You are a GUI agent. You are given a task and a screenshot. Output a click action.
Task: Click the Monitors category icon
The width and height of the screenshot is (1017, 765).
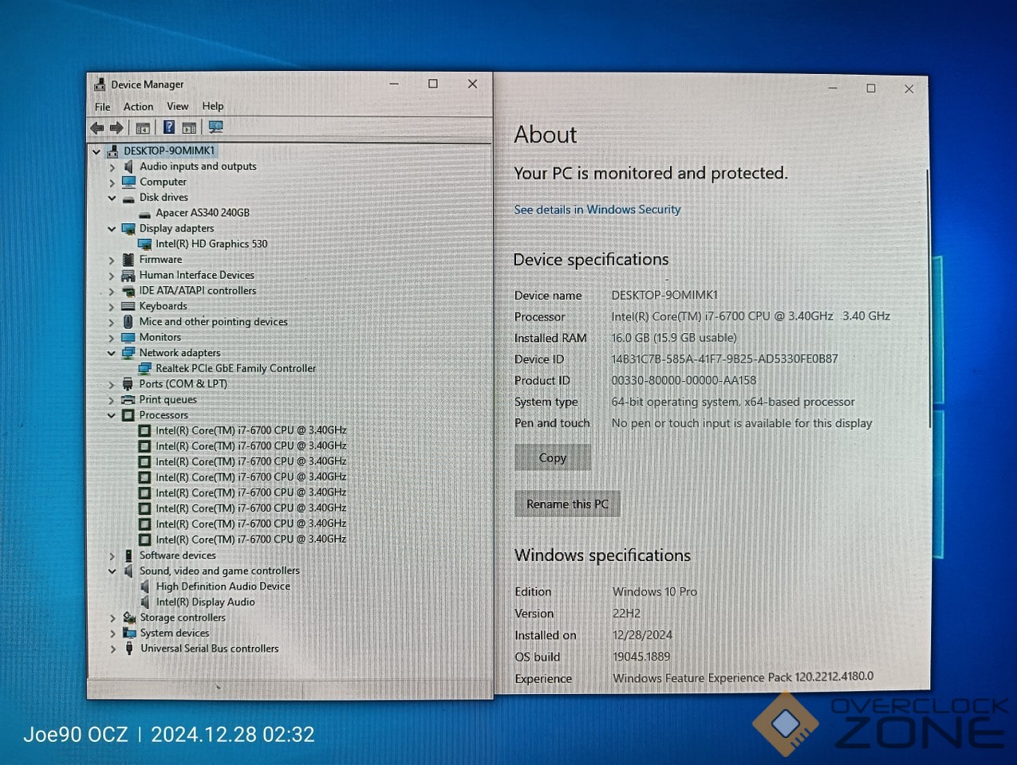(x=128, y=337)
